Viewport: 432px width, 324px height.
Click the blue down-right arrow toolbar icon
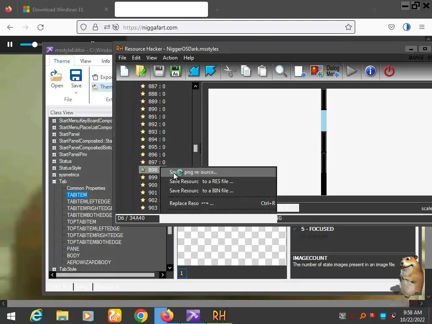coord(211,71)
